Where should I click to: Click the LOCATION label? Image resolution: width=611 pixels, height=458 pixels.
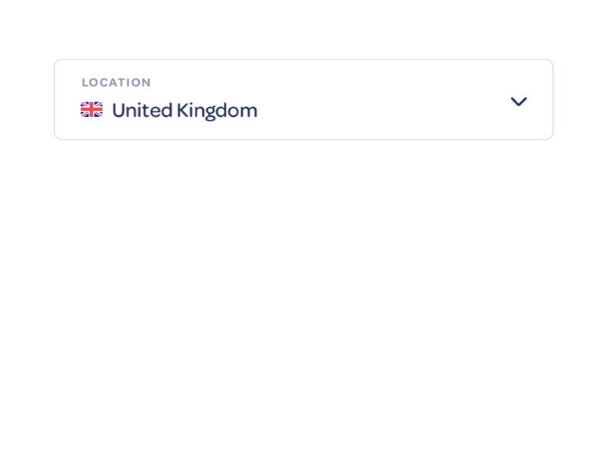pos(116,82)
